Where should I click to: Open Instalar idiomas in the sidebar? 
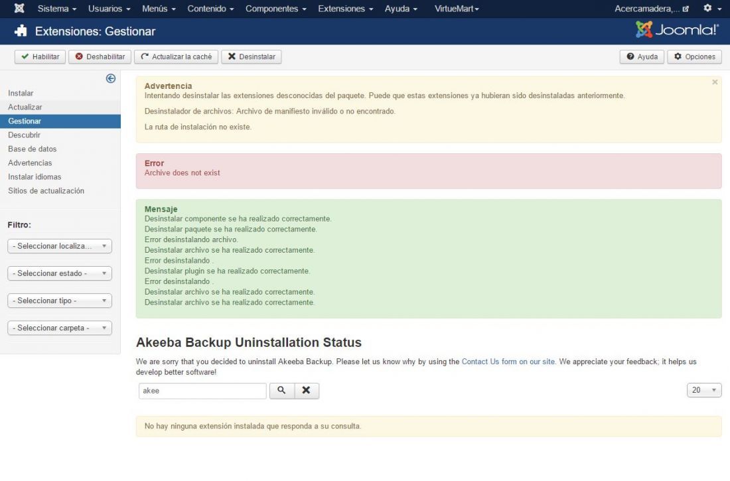pos(35,177)
